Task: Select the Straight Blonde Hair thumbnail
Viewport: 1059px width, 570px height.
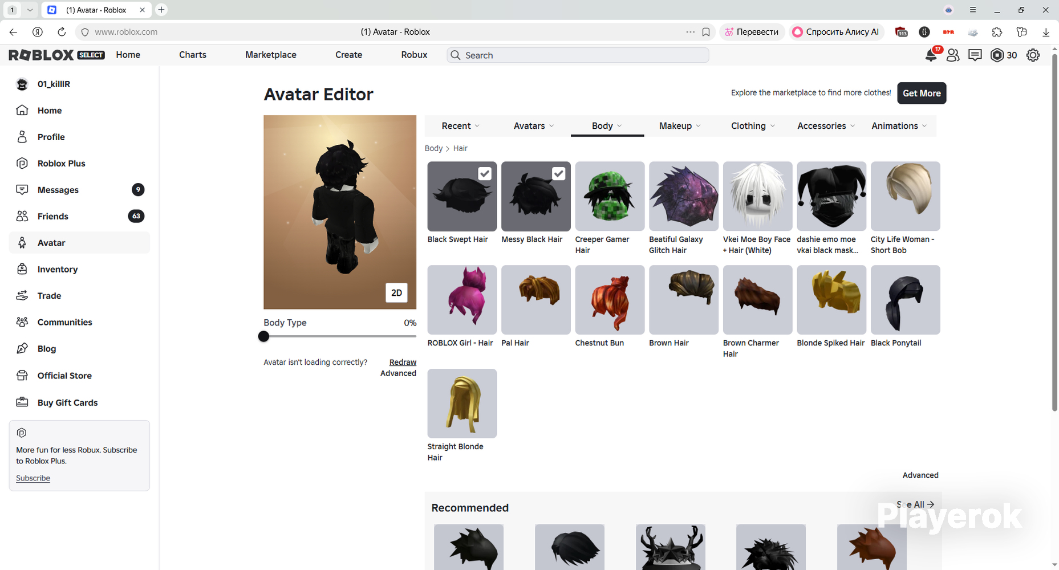Action: click(x=462, y=404)
